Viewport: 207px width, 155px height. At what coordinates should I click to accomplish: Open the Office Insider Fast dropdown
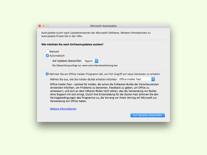[136, 79]
